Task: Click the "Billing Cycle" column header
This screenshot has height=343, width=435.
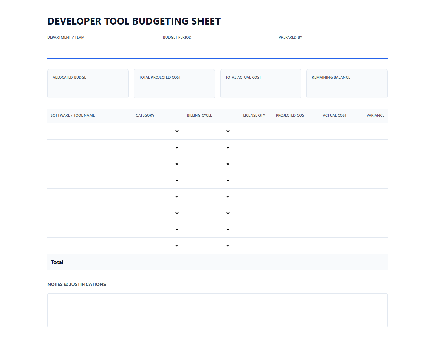Action: [x=199, y=115]
